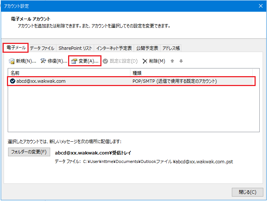Viewport: 267px width, 201px height.
Task: Open the データ ファイル tab
Action: pyautogui.click(x=42, y=48)
